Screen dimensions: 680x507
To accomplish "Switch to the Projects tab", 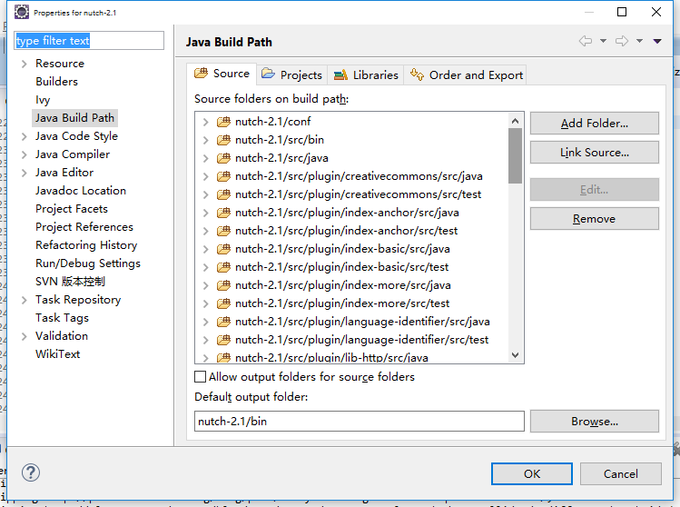I will click(x=291, y=75).
